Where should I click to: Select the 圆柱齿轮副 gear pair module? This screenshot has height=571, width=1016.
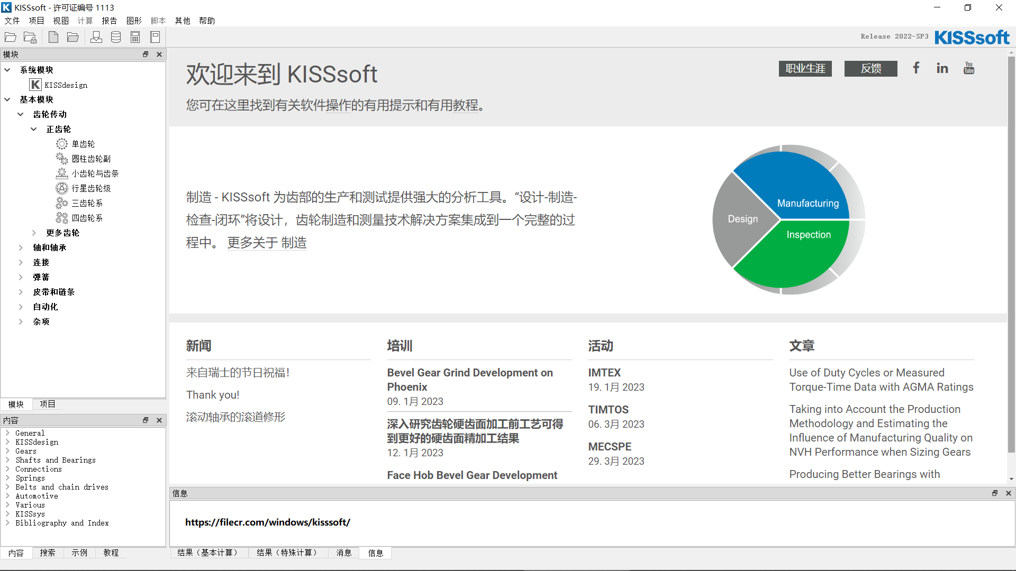pos(84,159)
